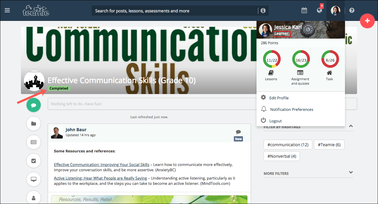Click the Logout power icon
378x204 pixels.
[264, 120]
